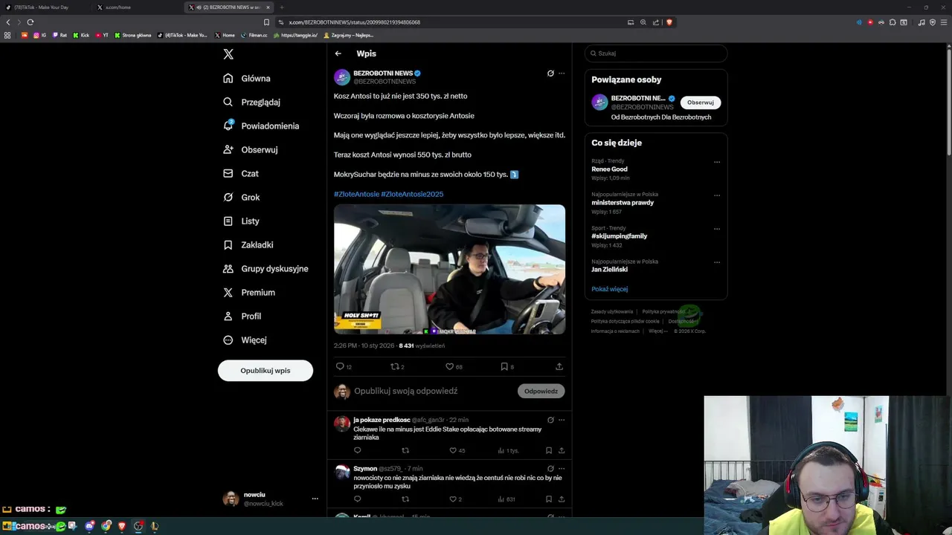Open Przeglądaj explore page
The image size is (952, 535).
[251, 102]
